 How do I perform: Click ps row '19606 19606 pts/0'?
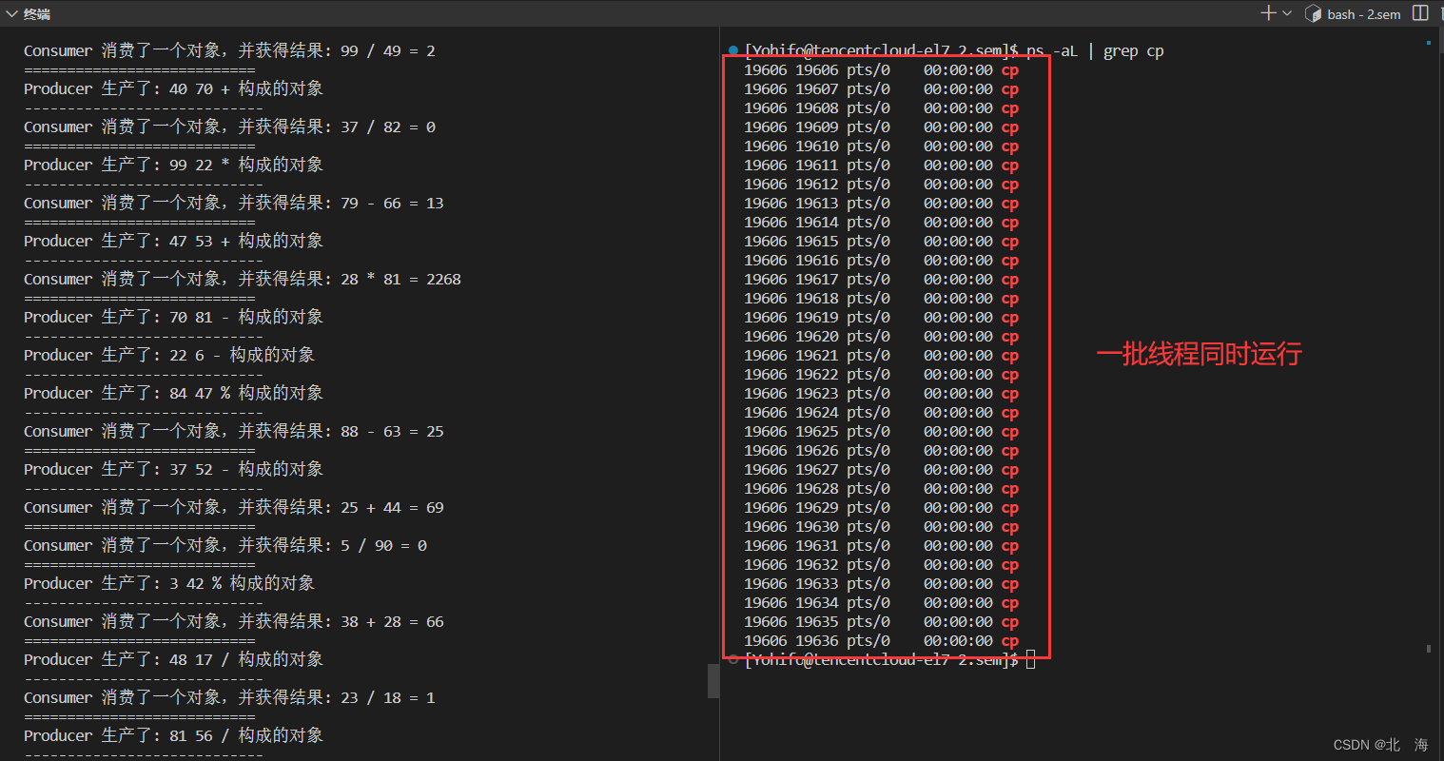pos(881,69)
